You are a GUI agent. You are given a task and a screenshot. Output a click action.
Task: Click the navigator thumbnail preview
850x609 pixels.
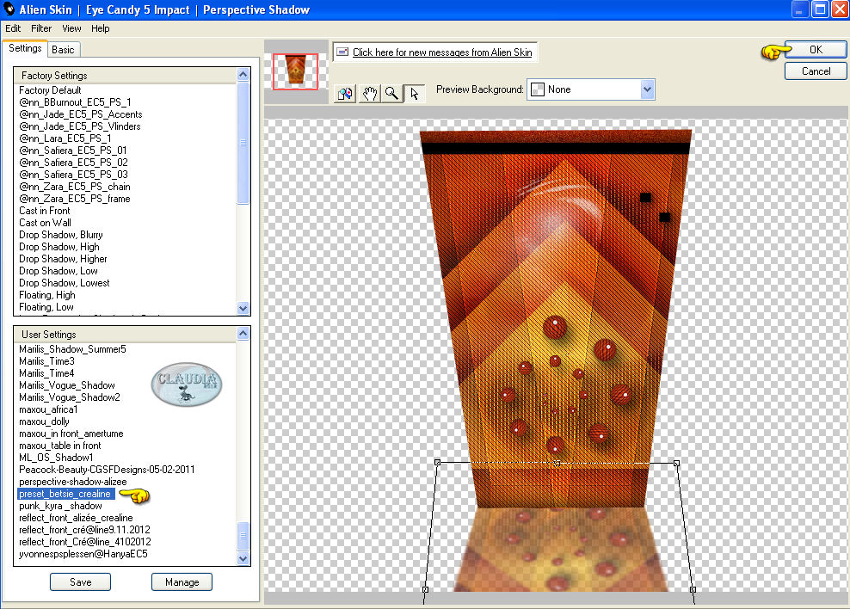[295, 71]
